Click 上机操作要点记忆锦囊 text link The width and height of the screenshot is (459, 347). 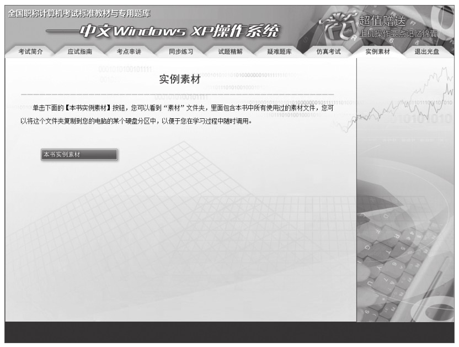point(398,34)
